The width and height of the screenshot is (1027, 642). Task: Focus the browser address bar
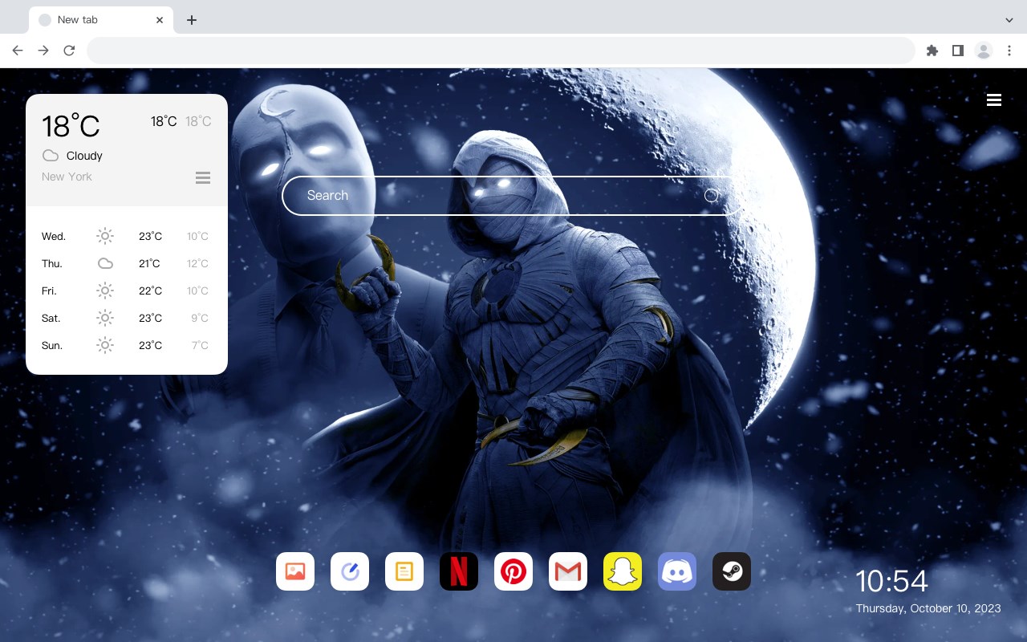click(501, 51)
